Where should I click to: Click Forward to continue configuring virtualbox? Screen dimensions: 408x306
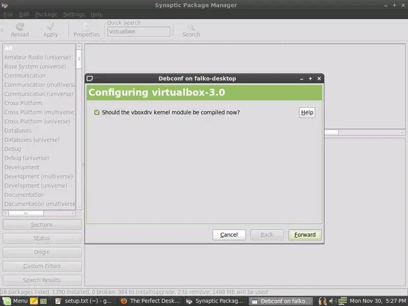[304, 235]
